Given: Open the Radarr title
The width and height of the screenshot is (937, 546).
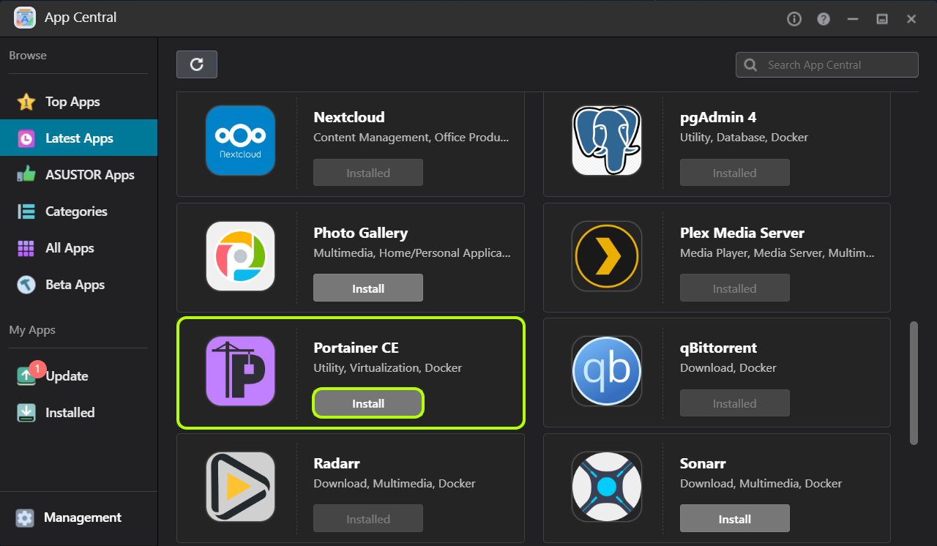Looking at the screenshot, I should [337, 463].
